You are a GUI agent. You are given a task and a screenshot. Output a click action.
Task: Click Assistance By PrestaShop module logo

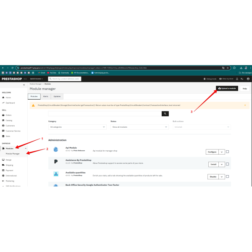point(56,162)
